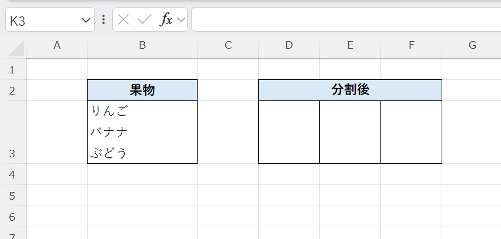Select column E header
Image resolution: width=501 pixels, height=239 pixels.
(x=350, y=45)
